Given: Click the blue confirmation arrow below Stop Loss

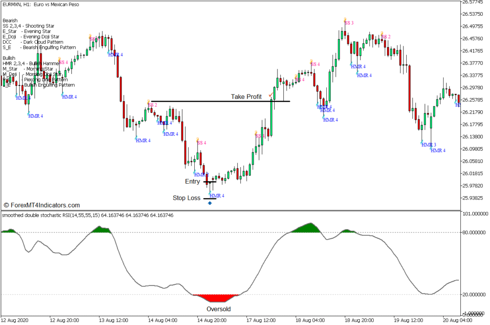Looking at the screenshot, I should (210, 203).
